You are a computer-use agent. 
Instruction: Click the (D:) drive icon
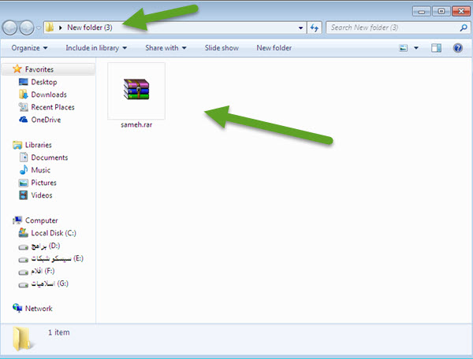(x=23, y=247)
